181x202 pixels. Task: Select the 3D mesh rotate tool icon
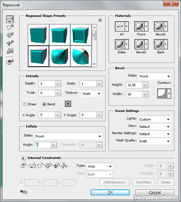(10, 19)
